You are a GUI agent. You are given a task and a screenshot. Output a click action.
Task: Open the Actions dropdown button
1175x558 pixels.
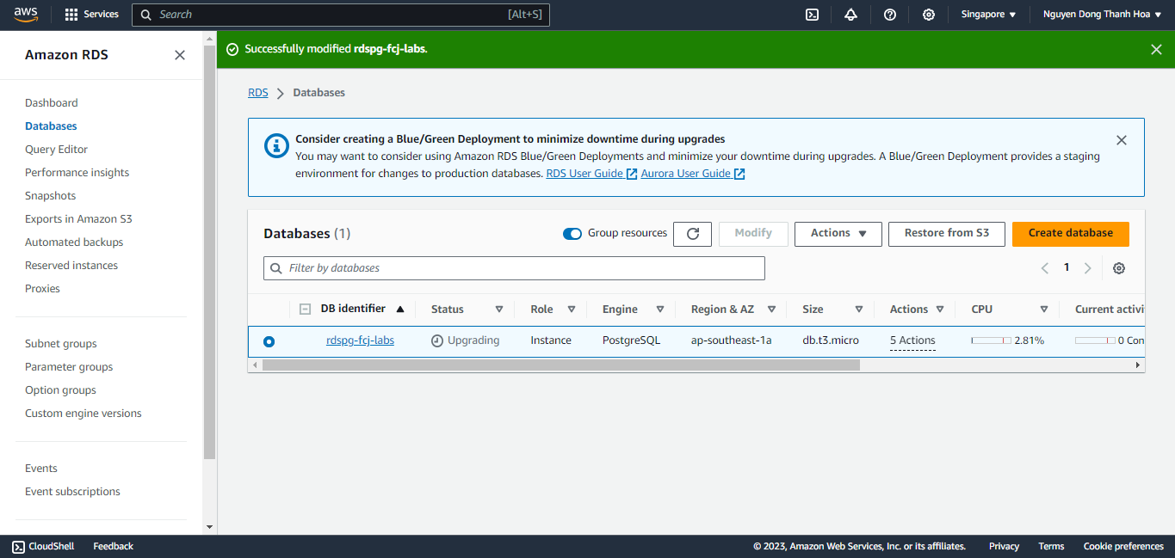tap(838, 234)
